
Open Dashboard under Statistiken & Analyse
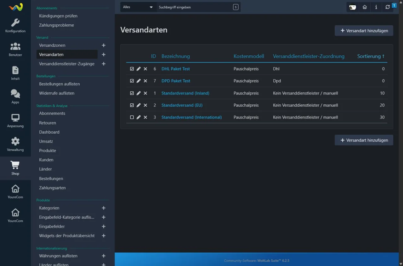[x=49, y=132]
